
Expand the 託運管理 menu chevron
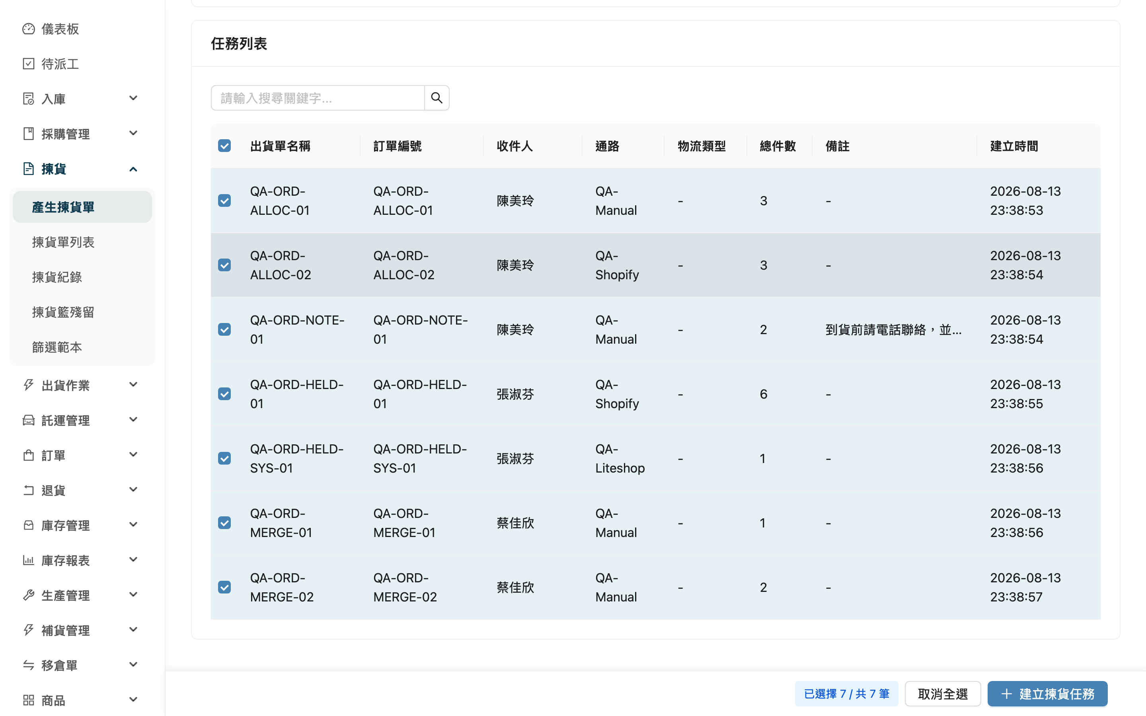pos(133,419)
